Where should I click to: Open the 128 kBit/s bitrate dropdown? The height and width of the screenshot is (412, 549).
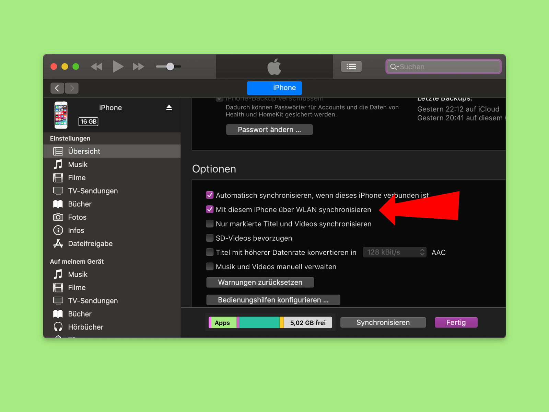click(x=395, y=252)
